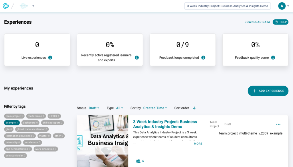Click info icon beside Feedback quality score
The height and width of the screenshot is (167, 293).
(273, 58)
